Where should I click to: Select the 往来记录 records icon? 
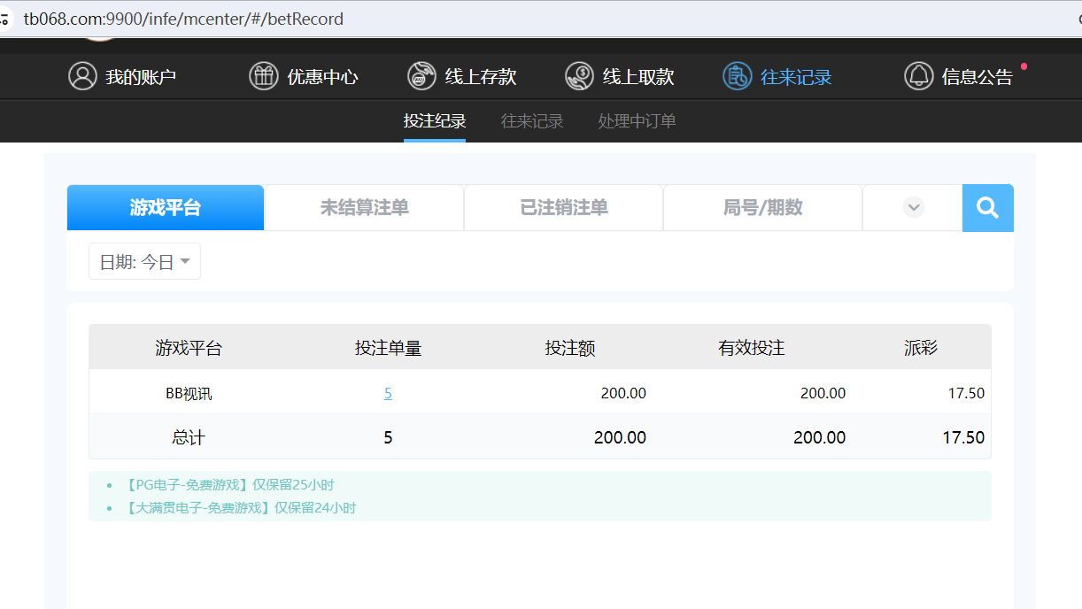(737, 76)
